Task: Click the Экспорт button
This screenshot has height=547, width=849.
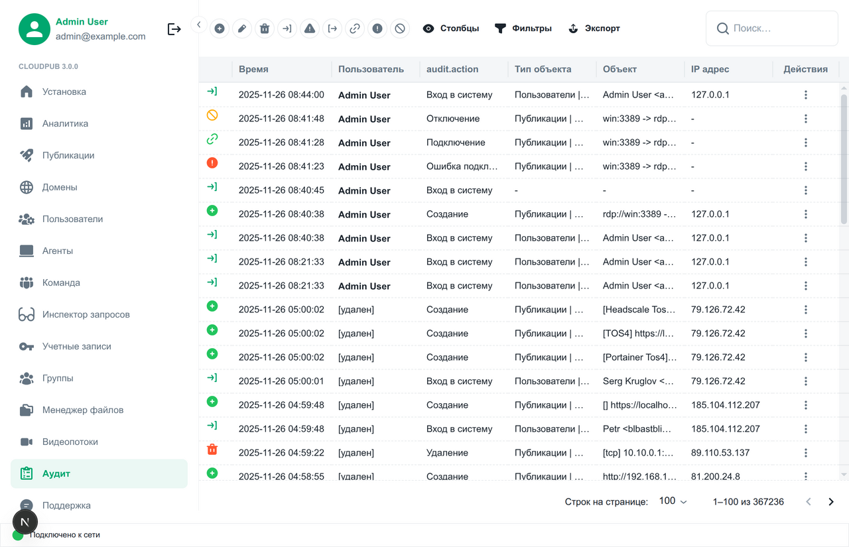Action: click(x=594, y=29)
